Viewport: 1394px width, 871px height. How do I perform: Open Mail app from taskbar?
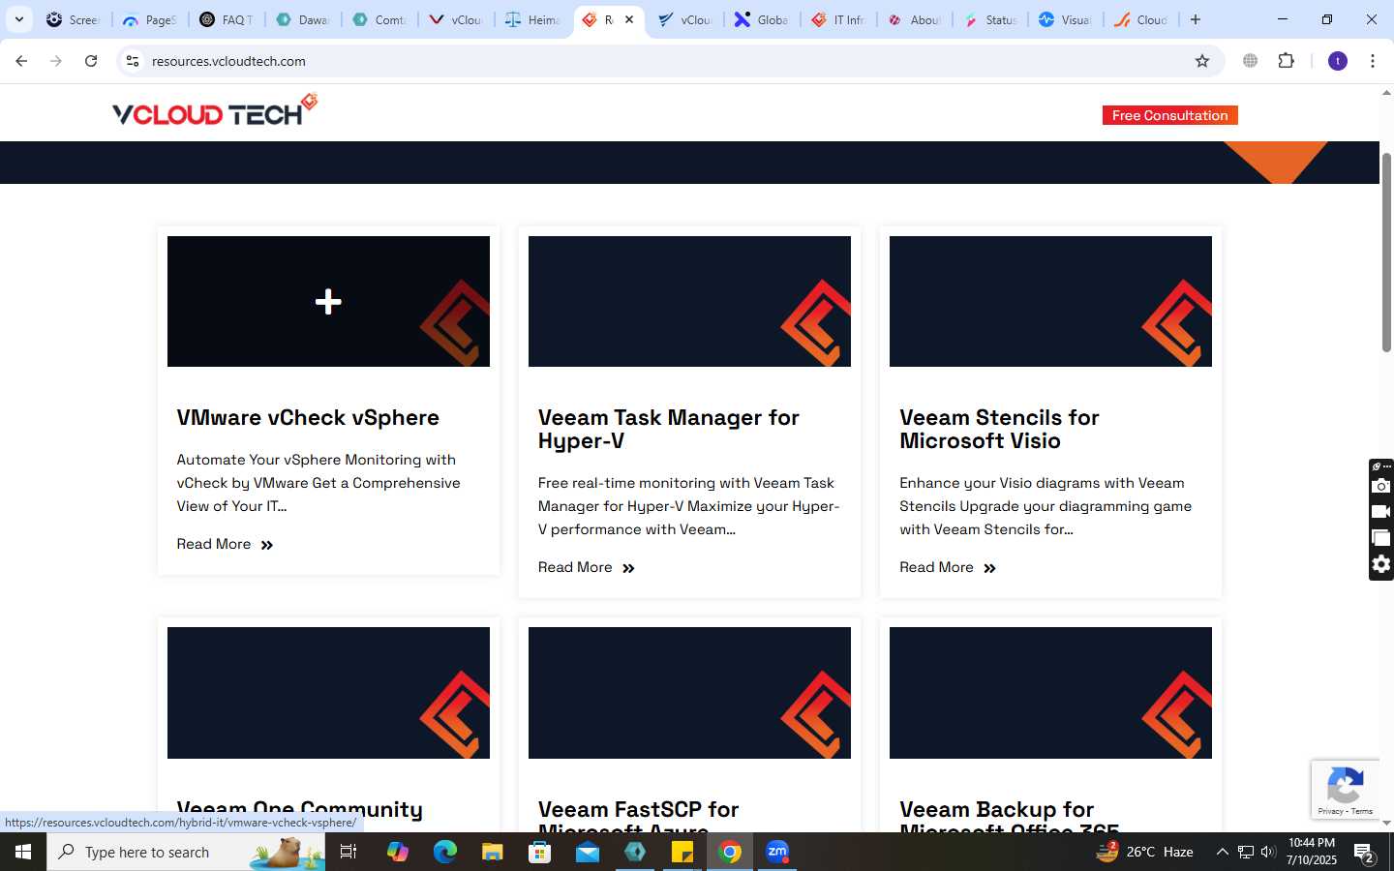(x=588, y=852)
